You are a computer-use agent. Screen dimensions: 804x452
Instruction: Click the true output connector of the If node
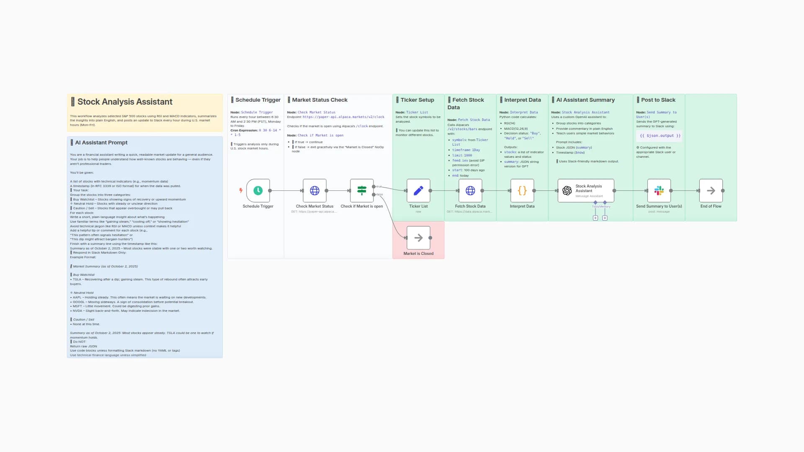(374, 187)
